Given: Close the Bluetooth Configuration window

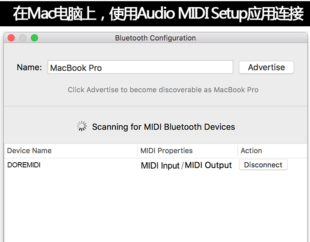Looking at the screenshot, I should (x=11, y=38).
